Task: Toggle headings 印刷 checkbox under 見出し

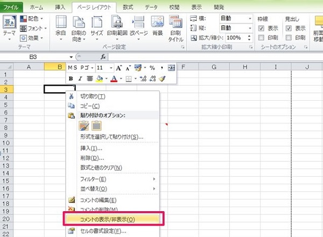Action: [289, 38]
